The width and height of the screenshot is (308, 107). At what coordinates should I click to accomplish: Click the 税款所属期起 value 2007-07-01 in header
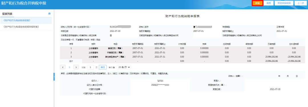pyautogui.click(x=198, y=31)
